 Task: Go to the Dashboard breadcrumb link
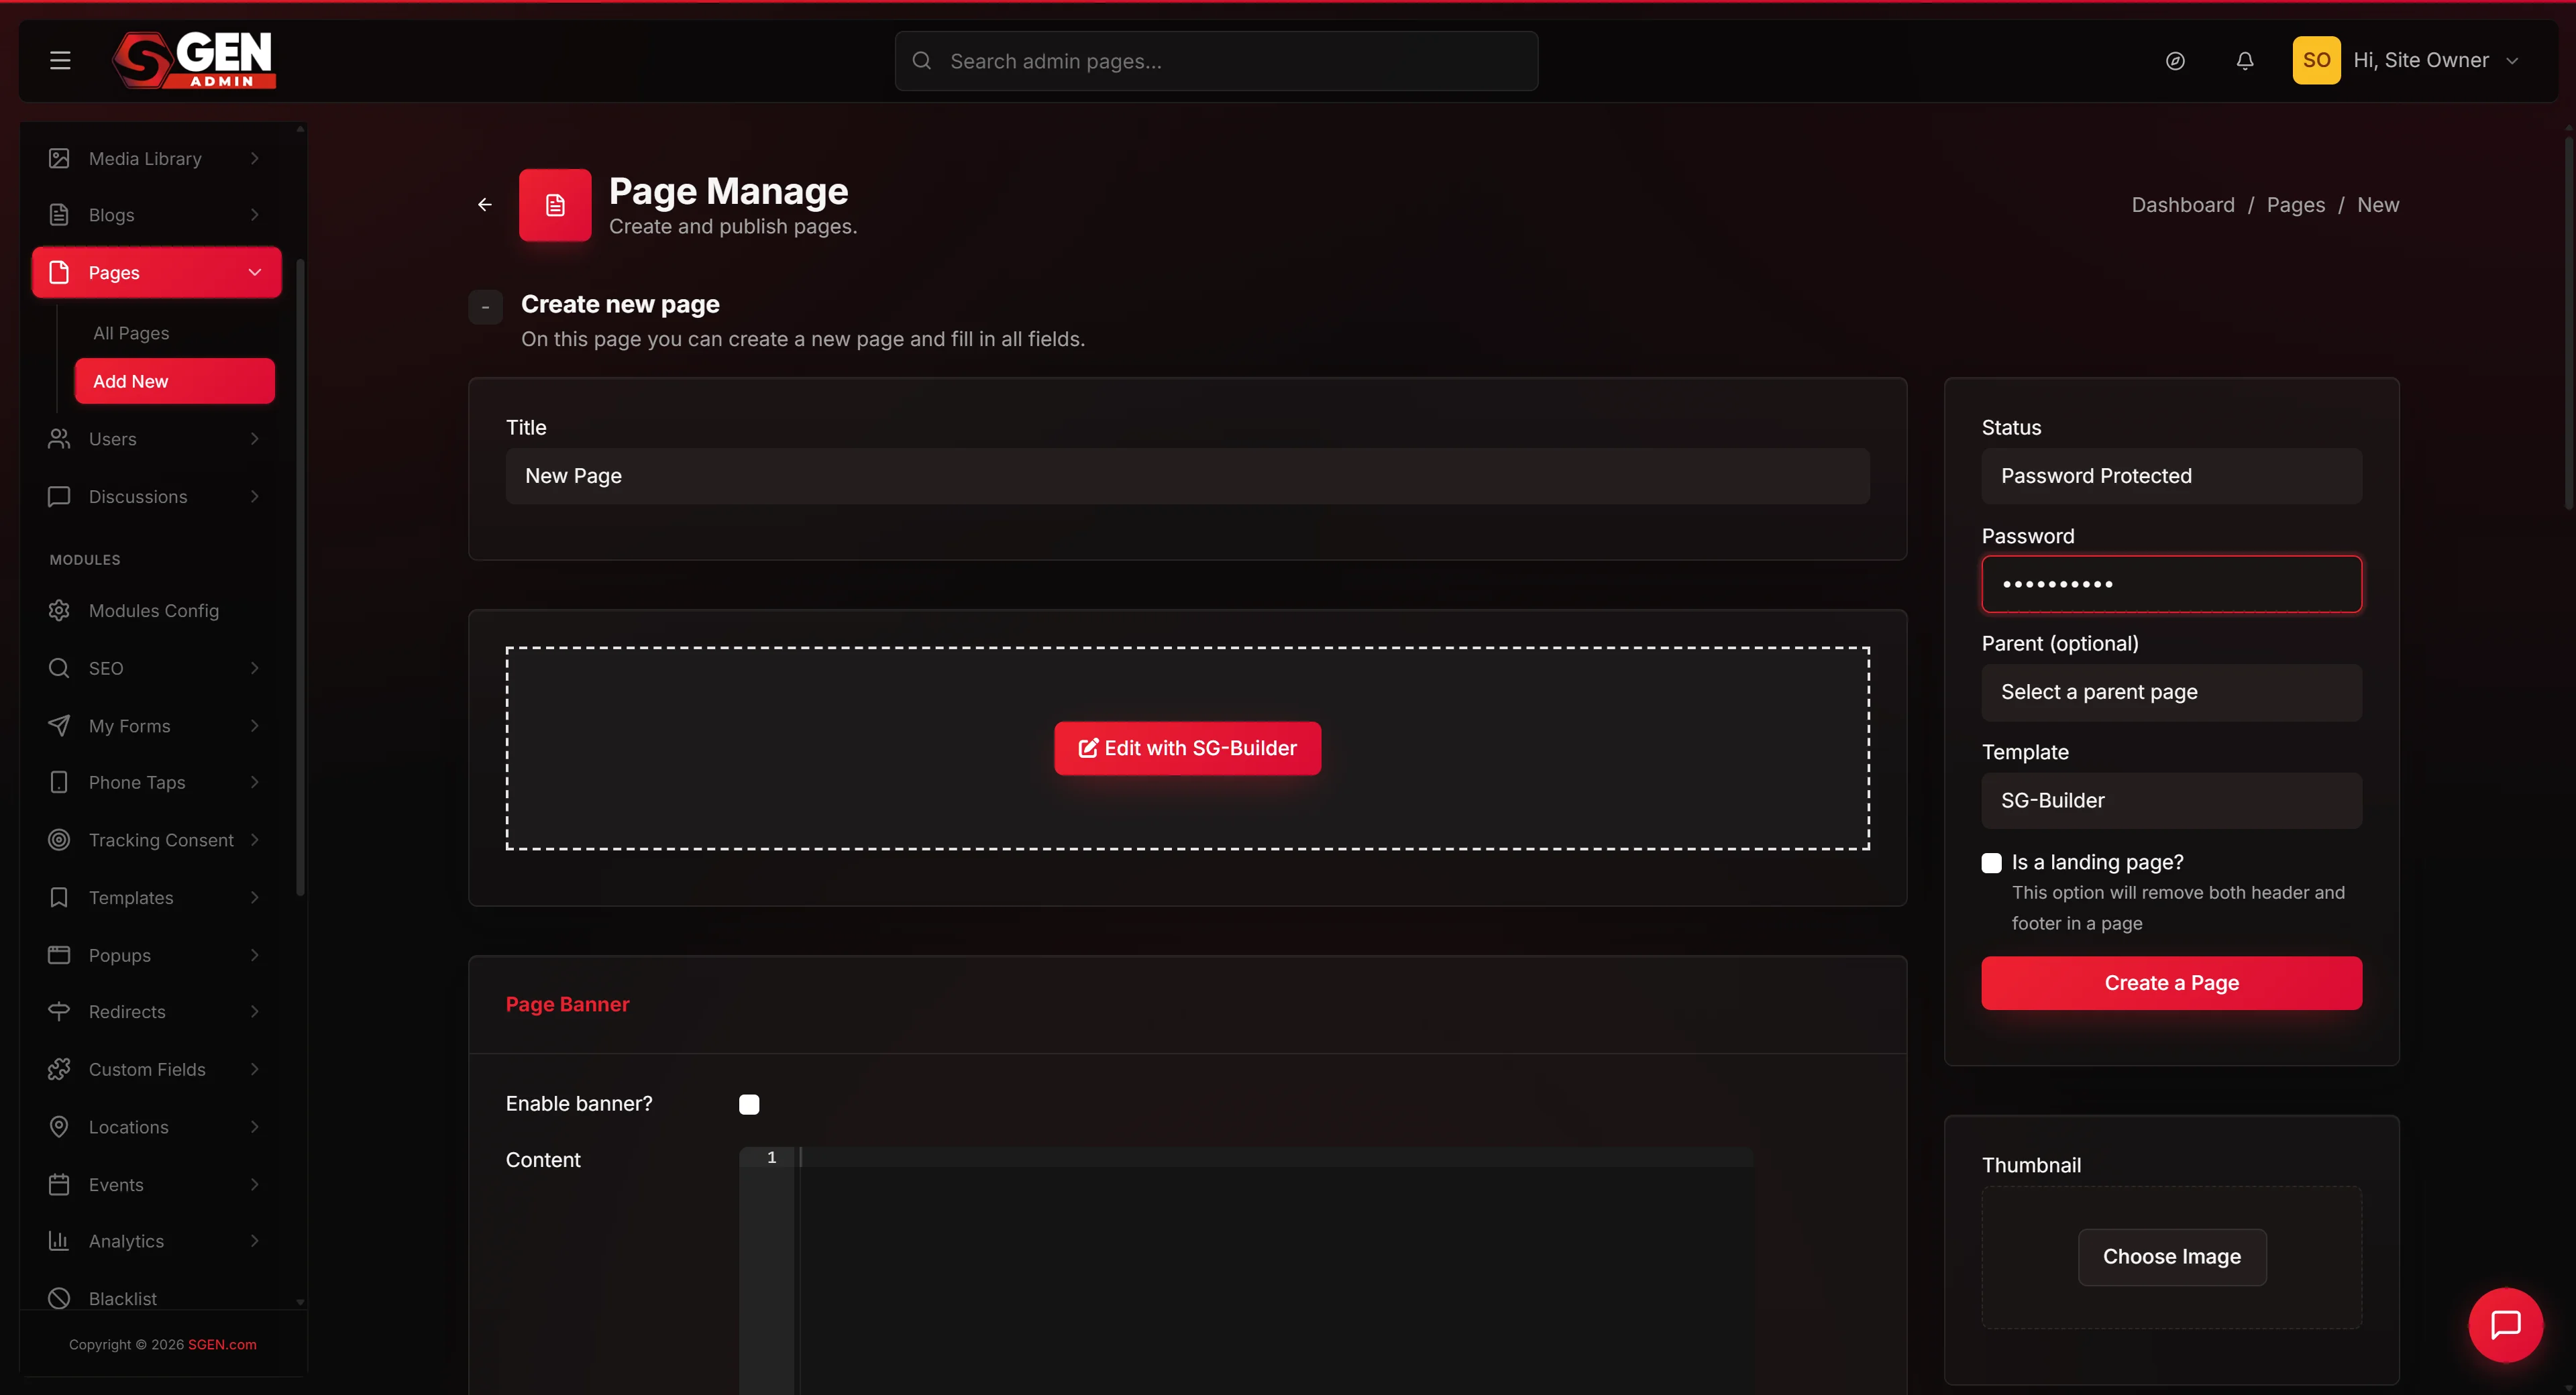pos(2182,205)
